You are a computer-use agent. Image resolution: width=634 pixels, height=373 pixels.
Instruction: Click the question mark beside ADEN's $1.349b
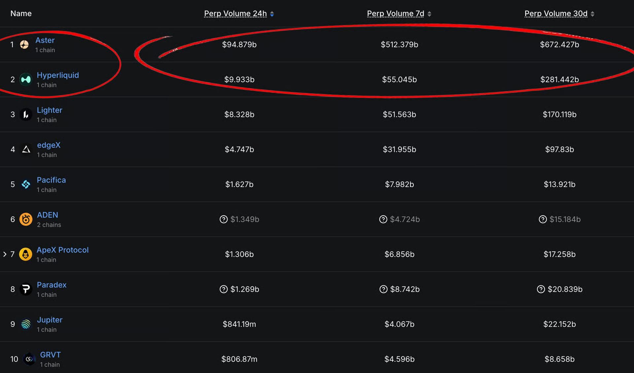pyautogui.click(x=224, y=219)
